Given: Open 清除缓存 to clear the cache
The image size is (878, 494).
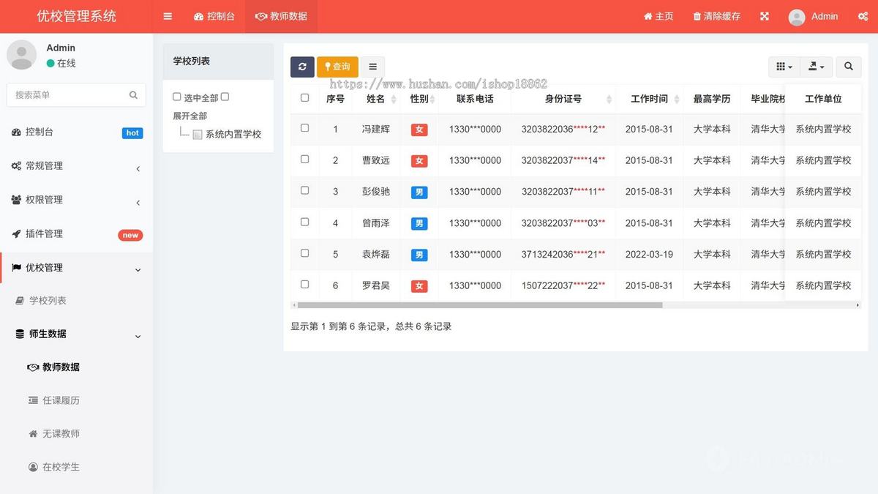Looking at the screenshot, I should click(715, 15).
